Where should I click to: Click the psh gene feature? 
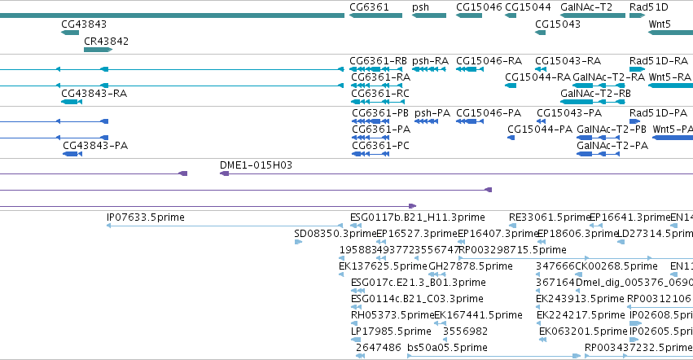428,15
